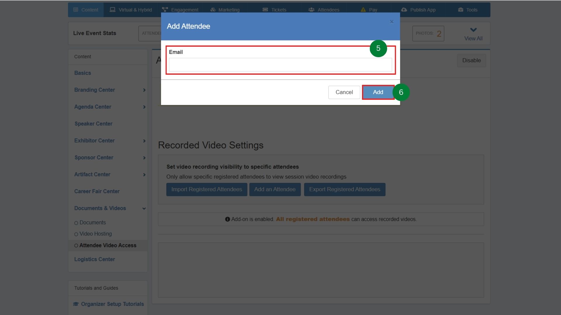The image size is (561, 315).
Task: Click the Content list icon
Action: [77, 9]
